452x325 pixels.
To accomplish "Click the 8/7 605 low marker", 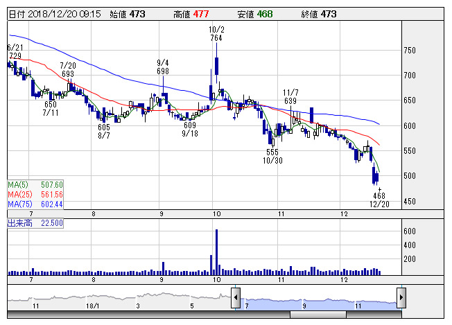I will coord(104,132).
